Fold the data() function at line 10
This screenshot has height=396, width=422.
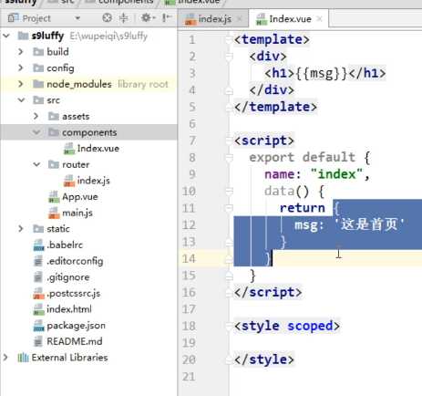point(229,192)
